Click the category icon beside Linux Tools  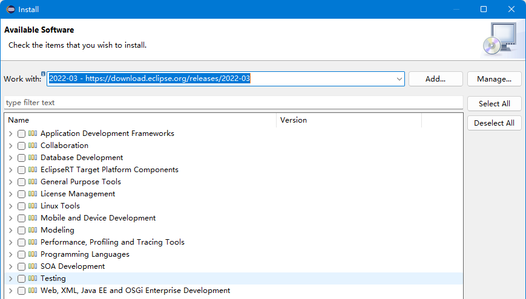(33, 206)
